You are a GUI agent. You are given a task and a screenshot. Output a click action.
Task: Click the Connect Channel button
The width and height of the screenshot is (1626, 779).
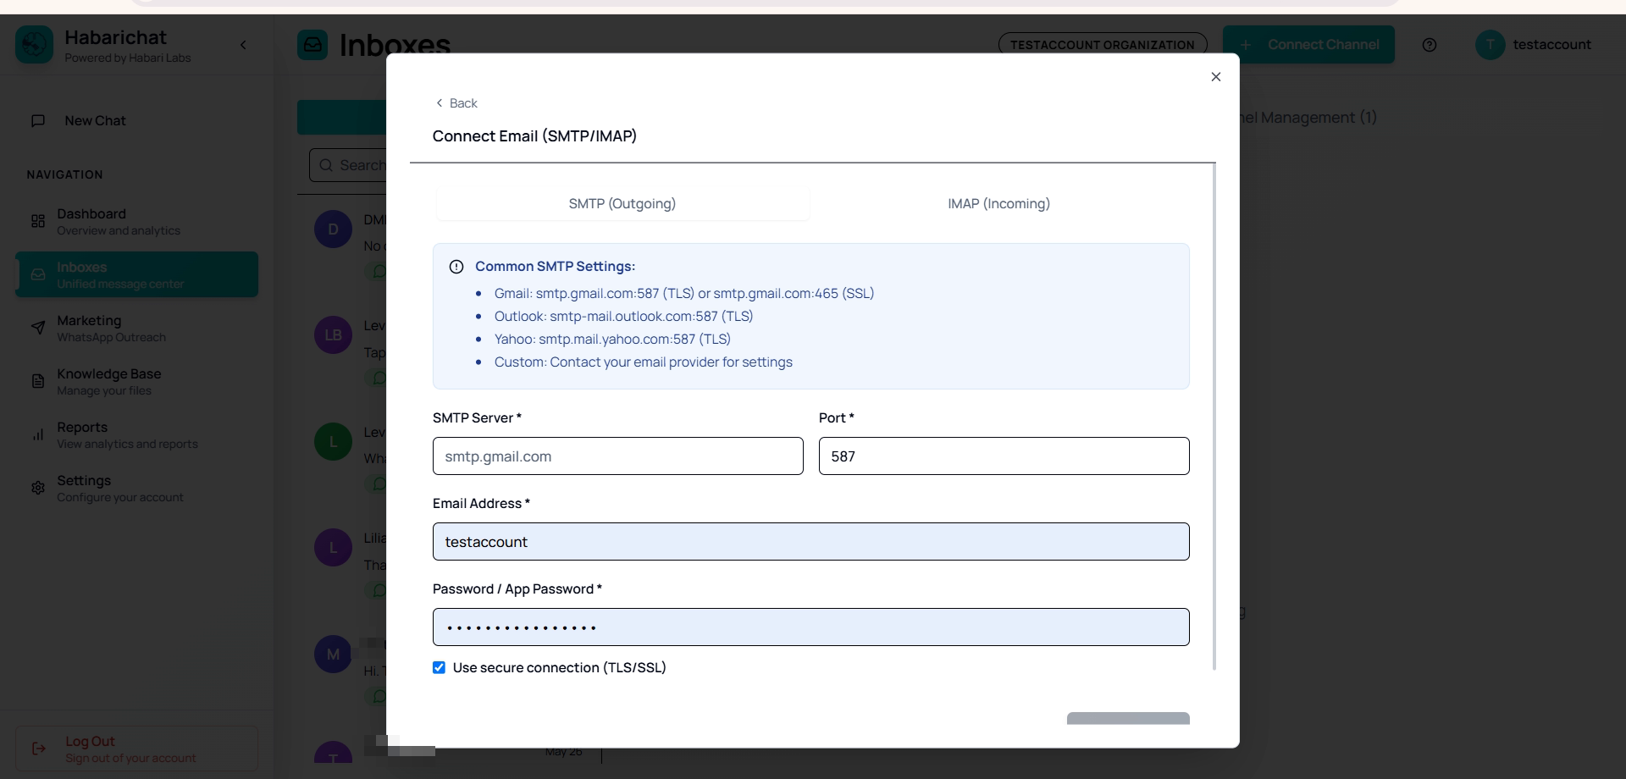[x=1308, y=45]
